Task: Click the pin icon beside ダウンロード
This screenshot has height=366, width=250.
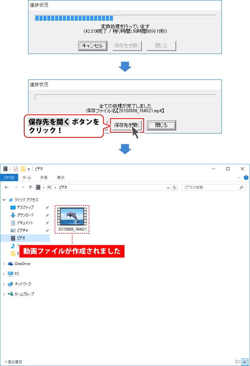Action: [x=47, y=215]
